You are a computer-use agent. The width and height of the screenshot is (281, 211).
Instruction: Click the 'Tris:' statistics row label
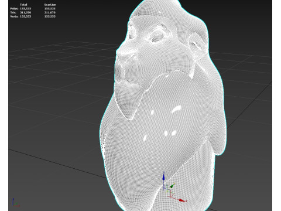[13, 12]
